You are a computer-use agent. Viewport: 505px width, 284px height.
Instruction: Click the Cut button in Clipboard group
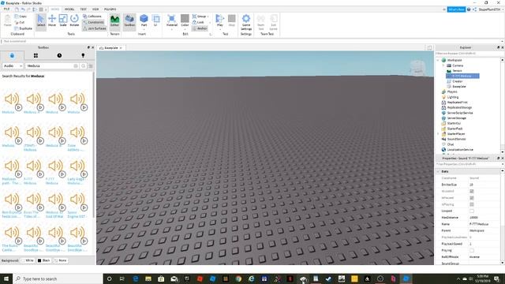click(x=20, y=22)
